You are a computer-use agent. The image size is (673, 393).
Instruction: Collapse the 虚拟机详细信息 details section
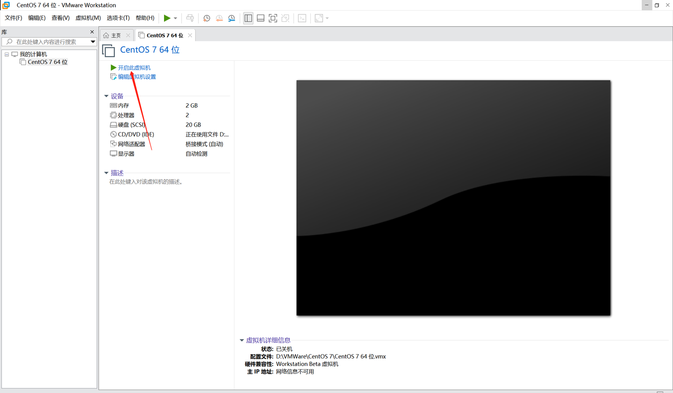click(x=242, y=340)
